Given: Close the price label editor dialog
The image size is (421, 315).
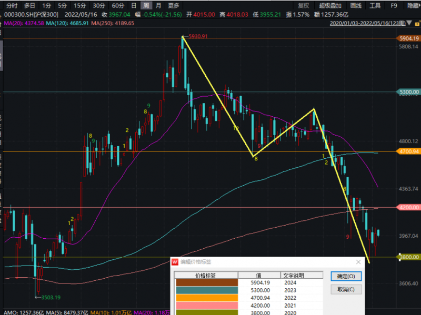Looking at the screenshot, I should click(x=359, y=261).
